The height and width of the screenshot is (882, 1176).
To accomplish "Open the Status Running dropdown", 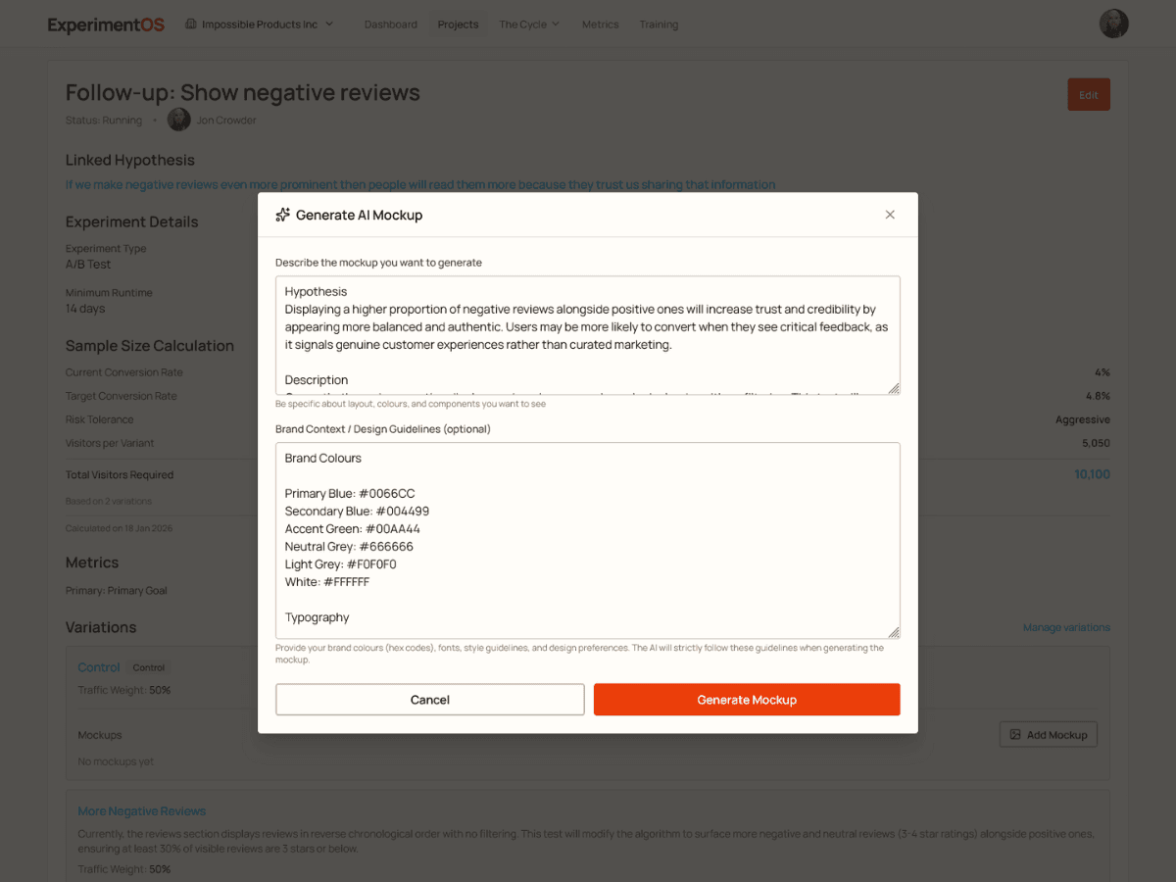I will pos(104,120).
